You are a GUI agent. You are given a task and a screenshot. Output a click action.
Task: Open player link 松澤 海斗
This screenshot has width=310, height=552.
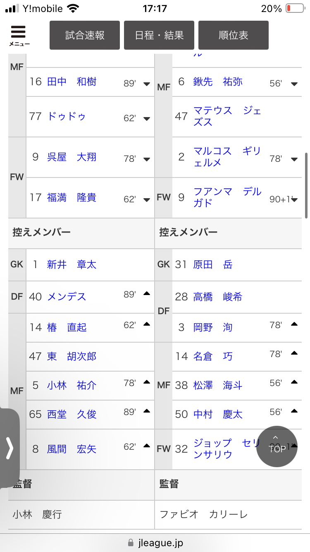[x=217, y=386]
